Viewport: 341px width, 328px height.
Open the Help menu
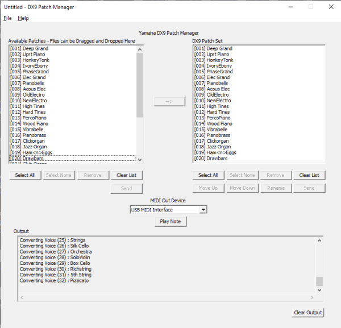23,18
